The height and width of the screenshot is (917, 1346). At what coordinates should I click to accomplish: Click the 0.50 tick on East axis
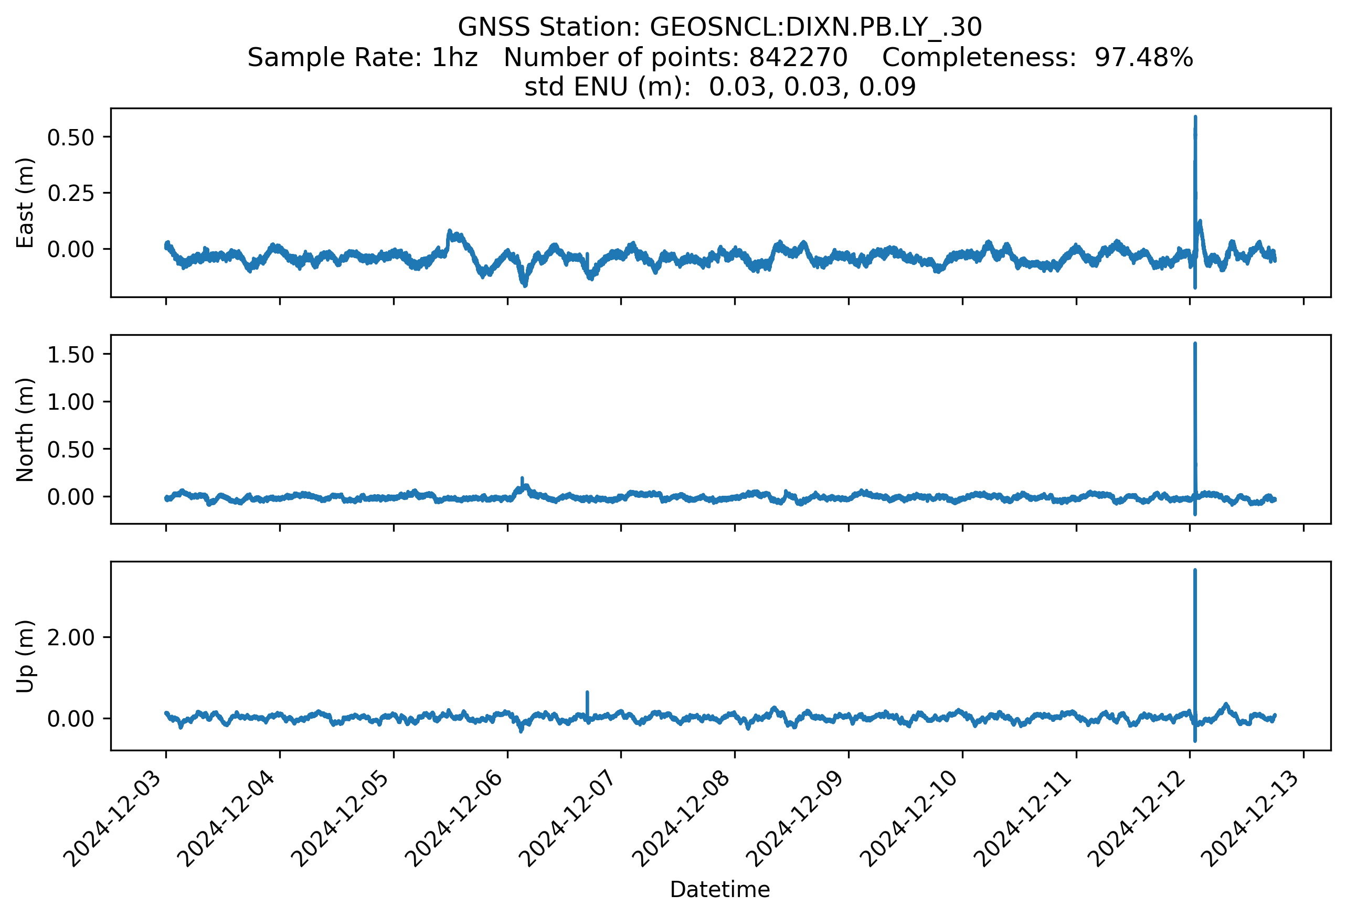[x=71, y=138]
